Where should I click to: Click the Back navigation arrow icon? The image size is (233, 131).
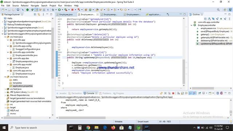[x=126, y=10]
